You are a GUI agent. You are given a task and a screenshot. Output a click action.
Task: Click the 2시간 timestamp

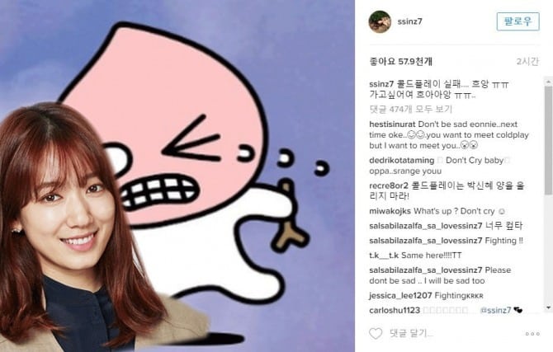pos(527,62)
